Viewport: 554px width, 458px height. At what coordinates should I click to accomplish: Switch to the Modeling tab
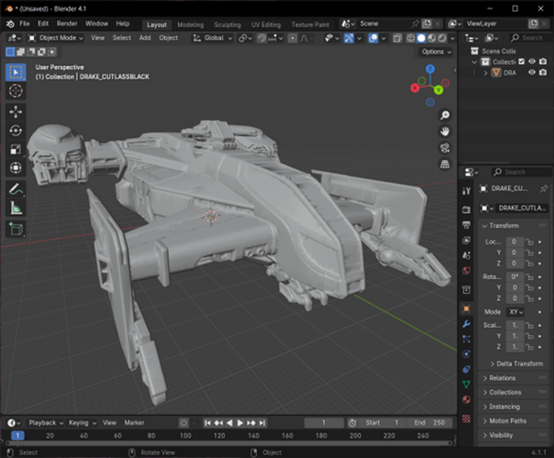(x=190, y=25)
